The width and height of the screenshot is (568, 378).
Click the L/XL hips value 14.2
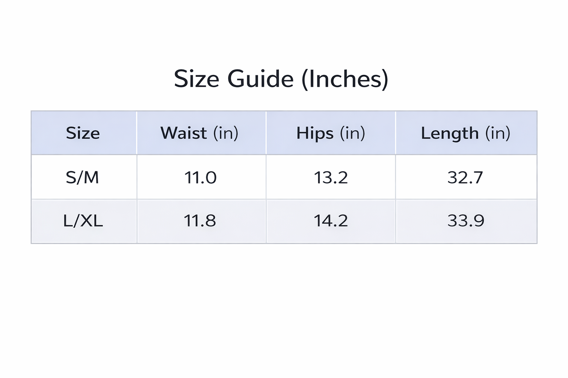click(x=331, y=221)
